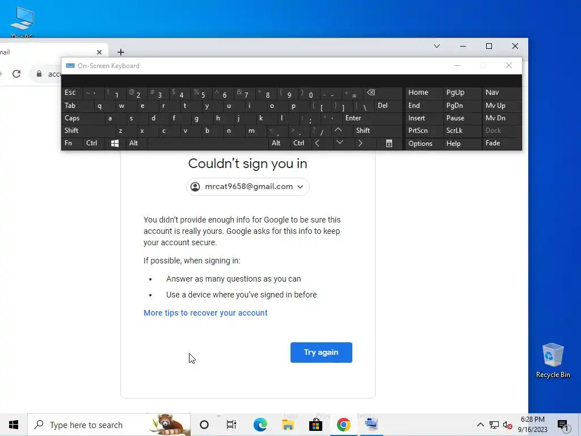Open Cortana from taskbar
Screen dimensions: 581x436
tap(204, 425)
